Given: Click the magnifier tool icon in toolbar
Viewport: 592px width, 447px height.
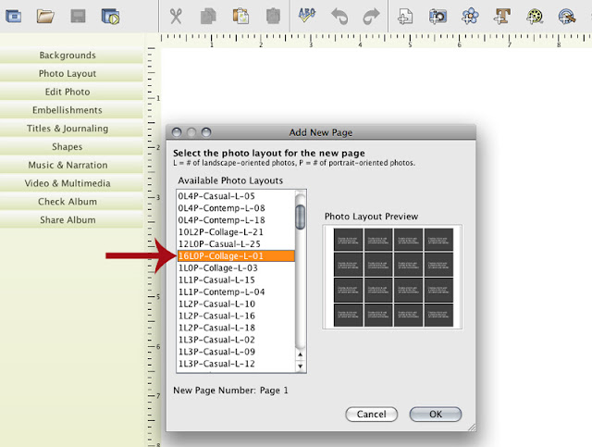Looking at the screenshot, I should (x=567, y=17).
